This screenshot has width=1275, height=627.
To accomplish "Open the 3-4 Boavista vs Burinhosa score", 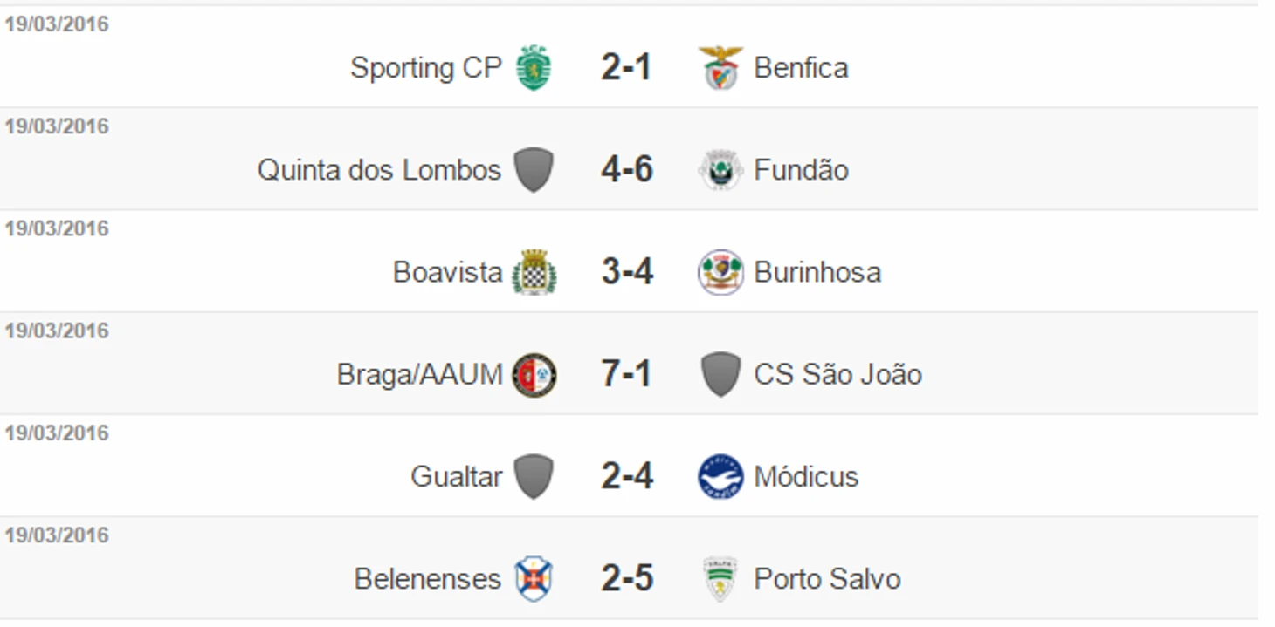I will point(627,272).
